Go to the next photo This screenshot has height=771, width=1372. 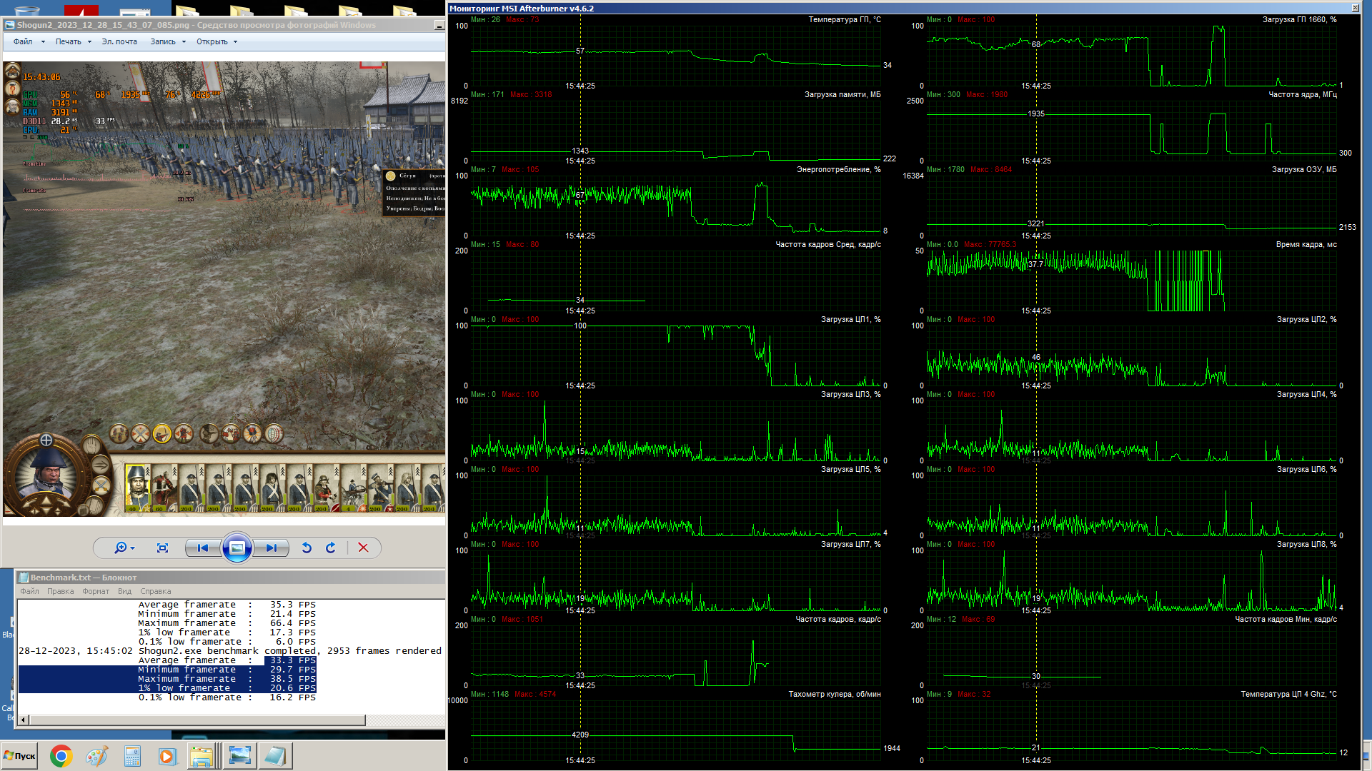coord(271,548)
